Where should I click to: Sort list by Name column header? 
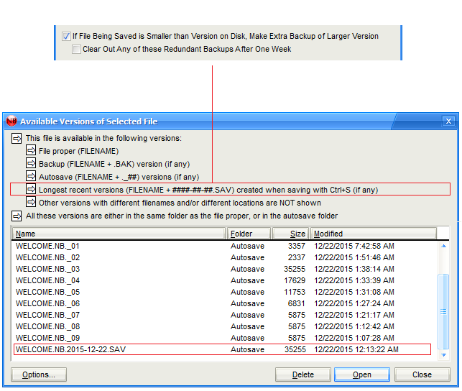119,234
